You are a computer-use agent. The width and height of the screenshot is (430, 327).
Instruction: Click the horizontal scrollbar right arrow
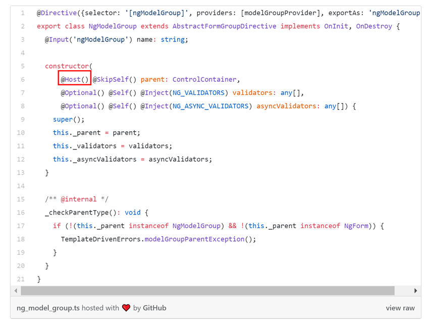point(415,291)
